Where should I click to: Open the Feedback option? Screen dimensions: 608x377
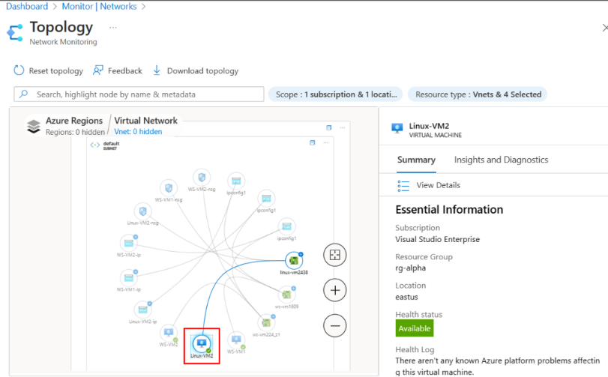118,70
